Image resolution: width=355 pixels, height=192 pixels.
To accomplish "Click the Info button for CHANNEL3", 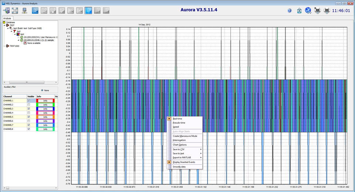I will pyautogui.click(x=45, y=109).
